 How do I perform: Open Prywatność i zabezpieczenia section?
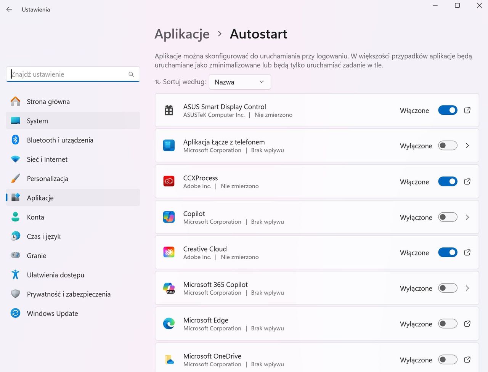coord(69,294)
